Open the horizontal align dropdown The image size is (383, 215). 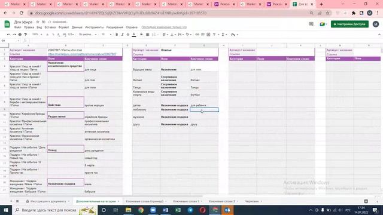165,35
